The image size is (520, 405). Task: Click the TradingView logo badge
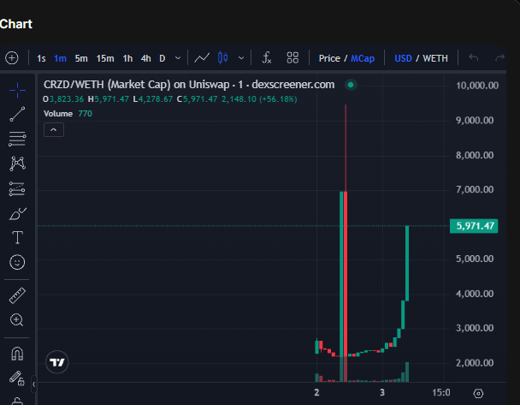click(57, 362)
